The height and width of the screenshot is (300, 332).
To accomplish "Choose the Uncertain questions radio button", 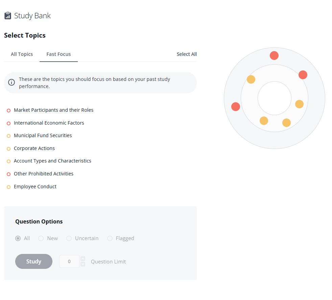I will (69, 238).
